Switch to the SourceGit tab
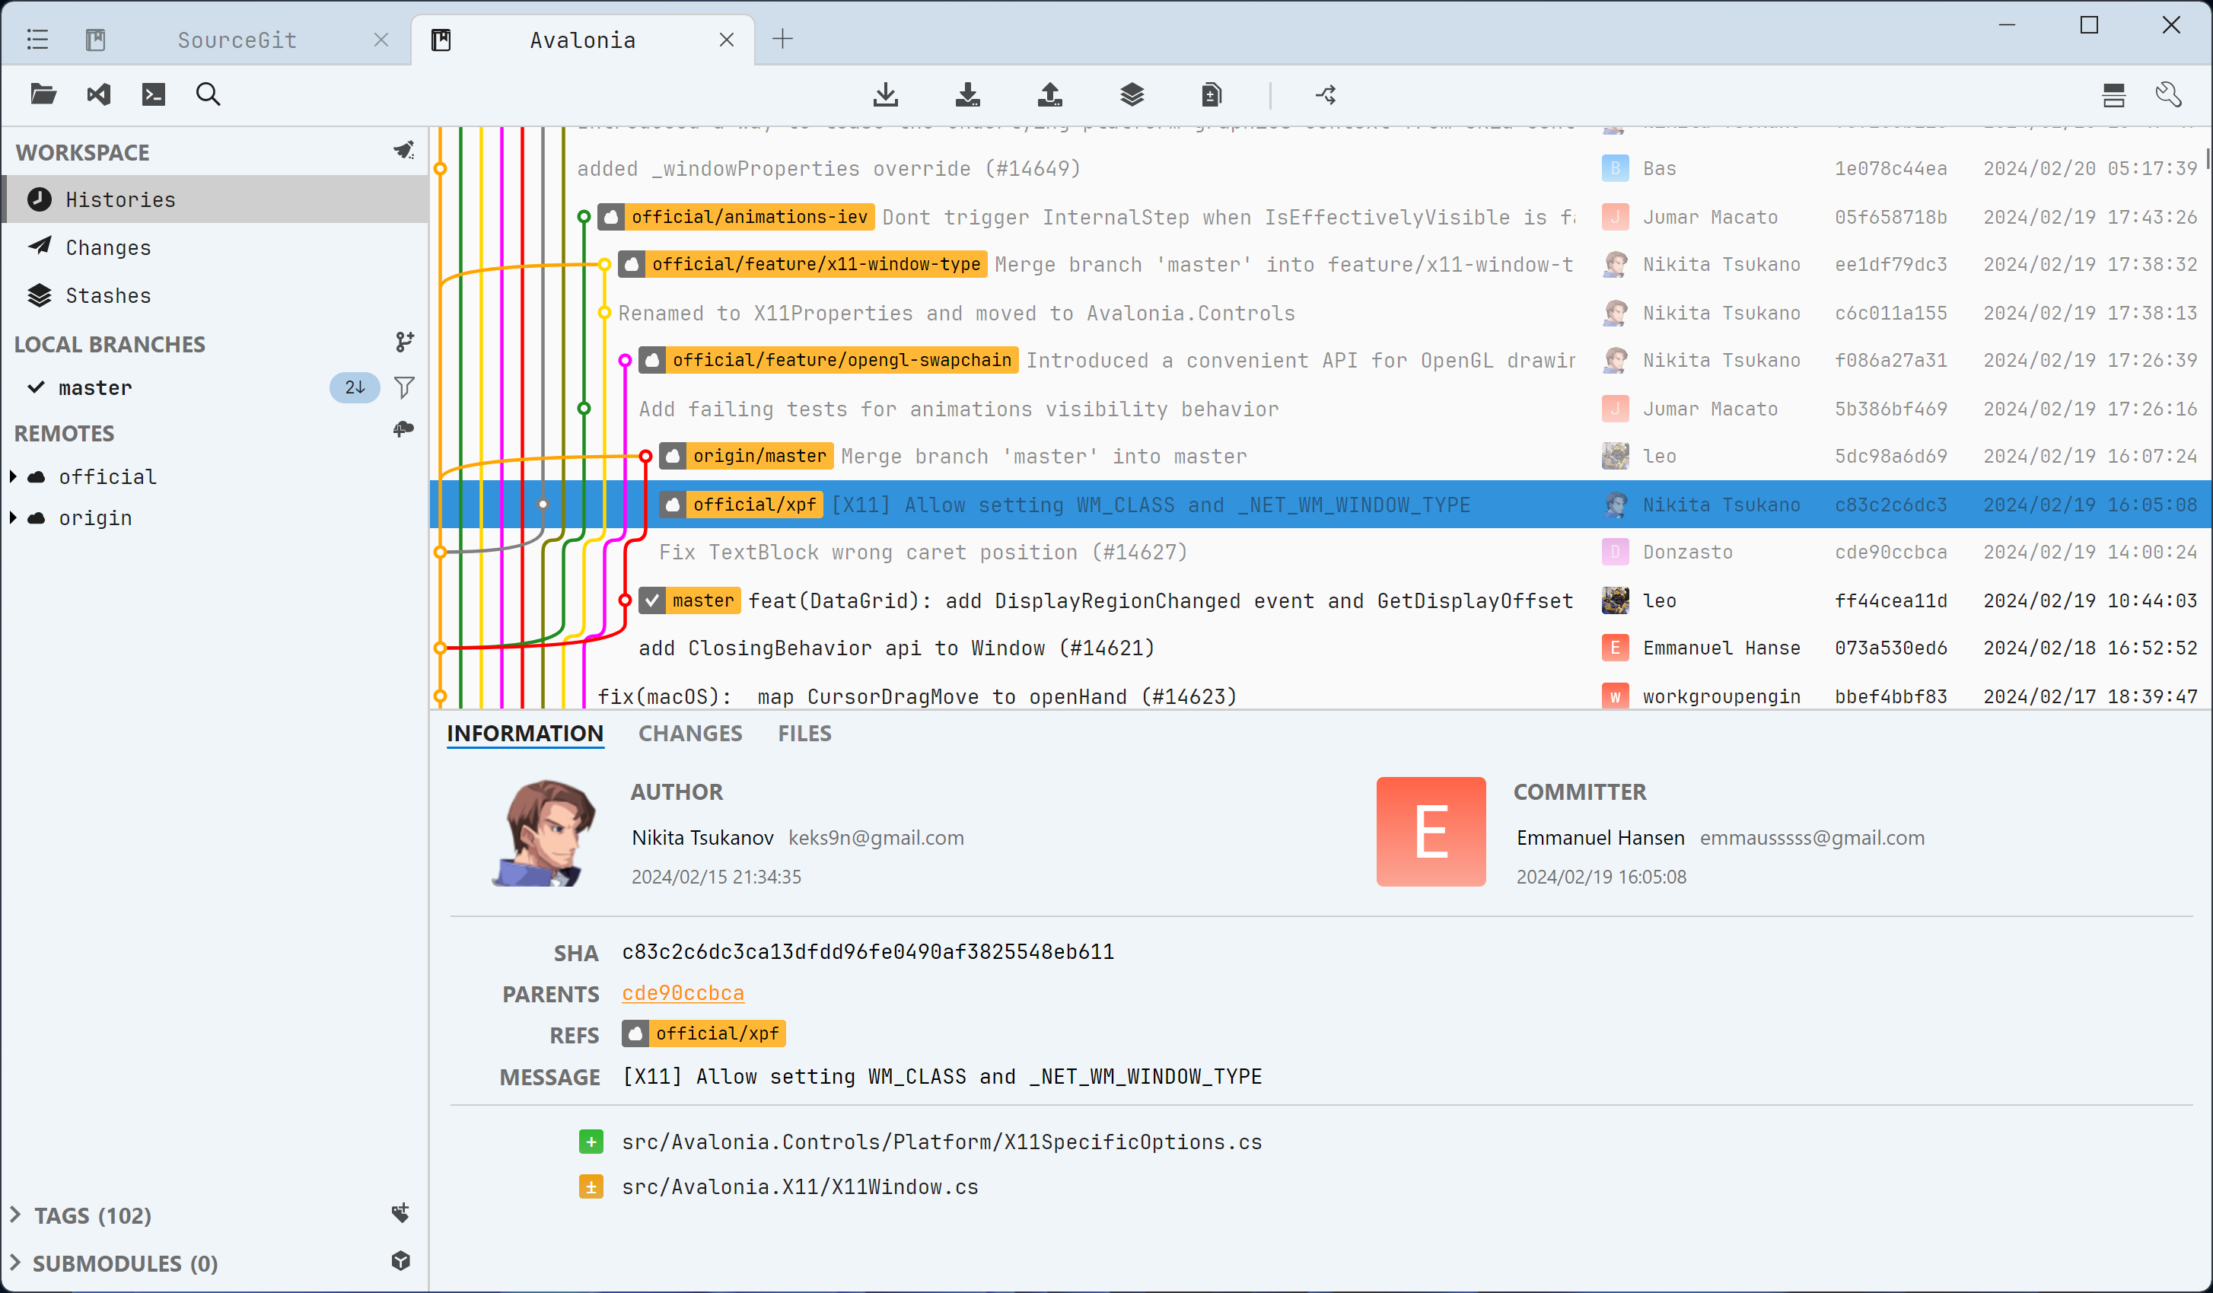Viewport: 2213px width, 1293px height. coord(236,40)
